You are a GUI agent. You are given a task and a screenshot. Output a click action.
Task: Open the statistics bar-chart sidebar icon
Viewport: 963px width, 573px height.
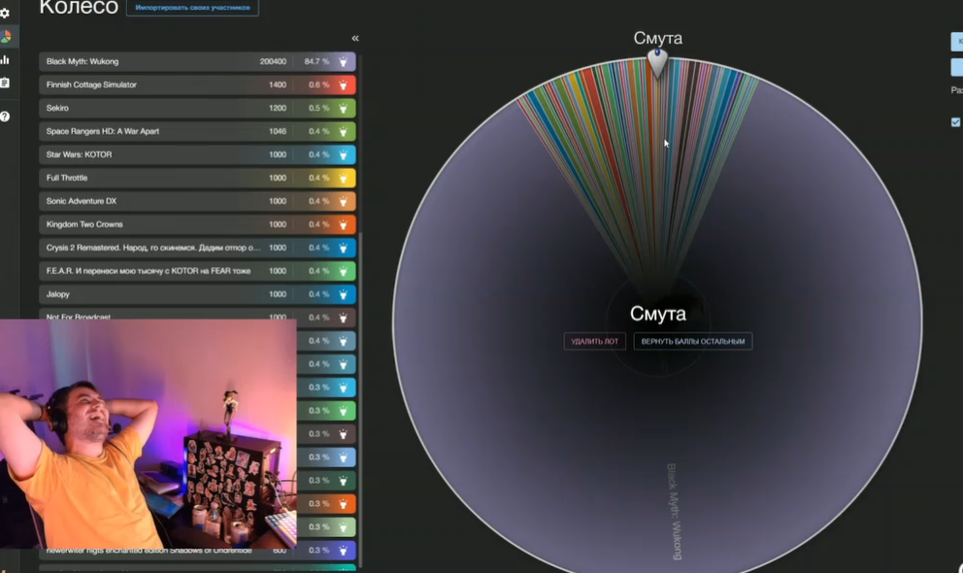point(5,59)
